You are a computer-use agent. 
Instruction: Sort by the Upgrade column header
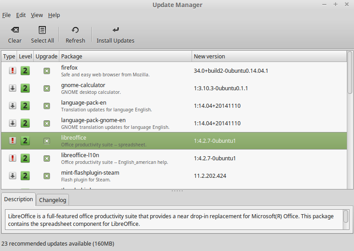point(46,56)
